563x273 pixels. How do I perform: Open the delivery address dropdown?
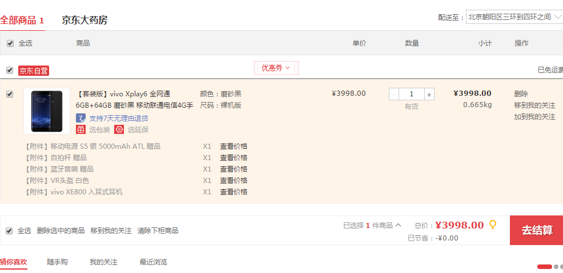tap(514, 17)
